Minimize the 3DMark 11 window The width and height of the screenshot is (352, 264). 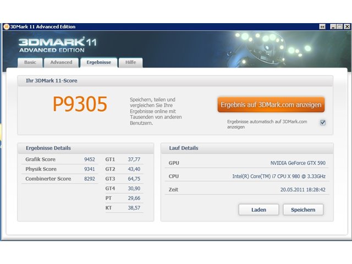[333, 27]
